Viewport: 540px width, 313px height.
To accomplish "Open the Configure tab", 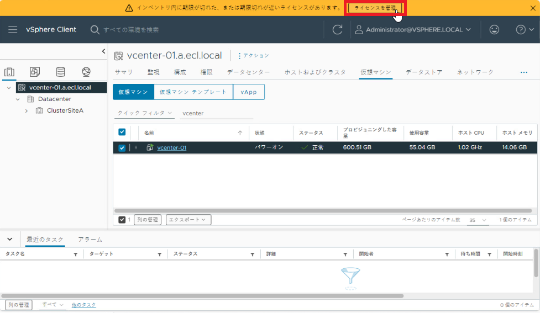I will 180,72.
